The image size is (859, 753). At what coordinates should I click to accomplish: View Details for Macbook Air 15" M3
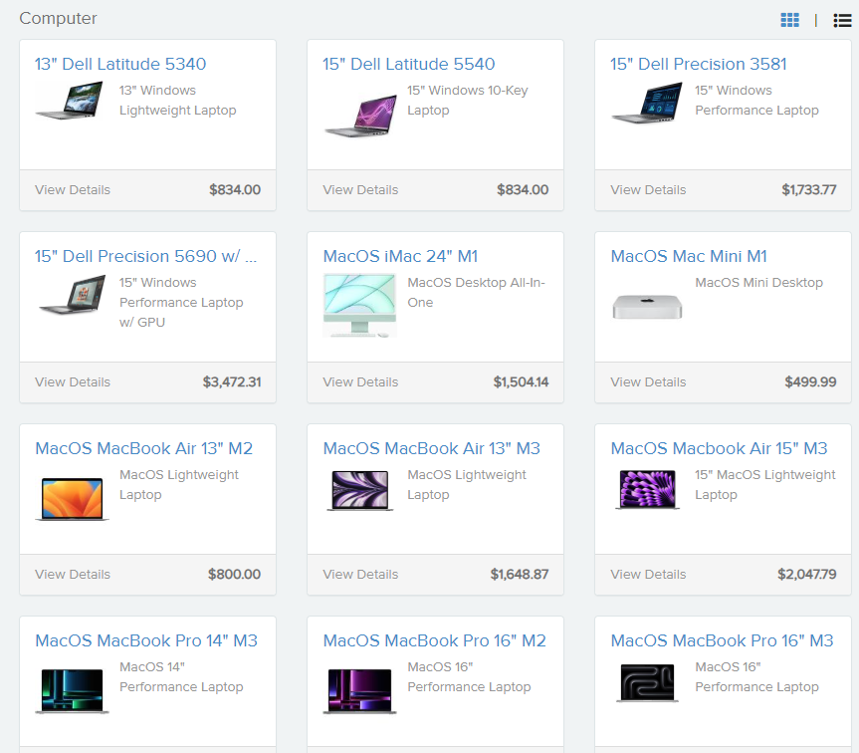648,575
